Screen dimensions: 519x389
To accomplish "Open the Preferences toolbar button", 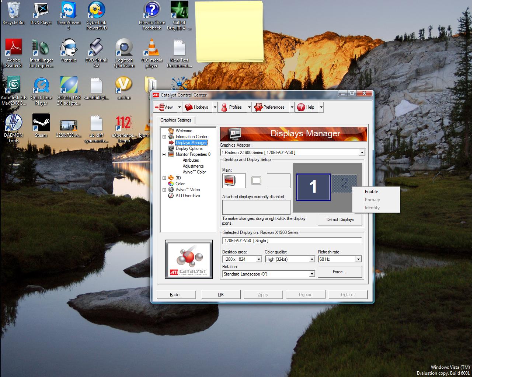I will pos(270,107).
